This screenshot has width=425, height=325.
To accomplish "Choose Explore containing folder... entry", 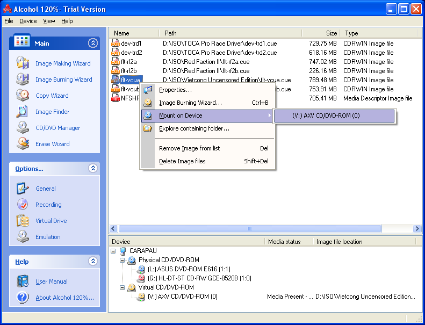I will [207, 128].
